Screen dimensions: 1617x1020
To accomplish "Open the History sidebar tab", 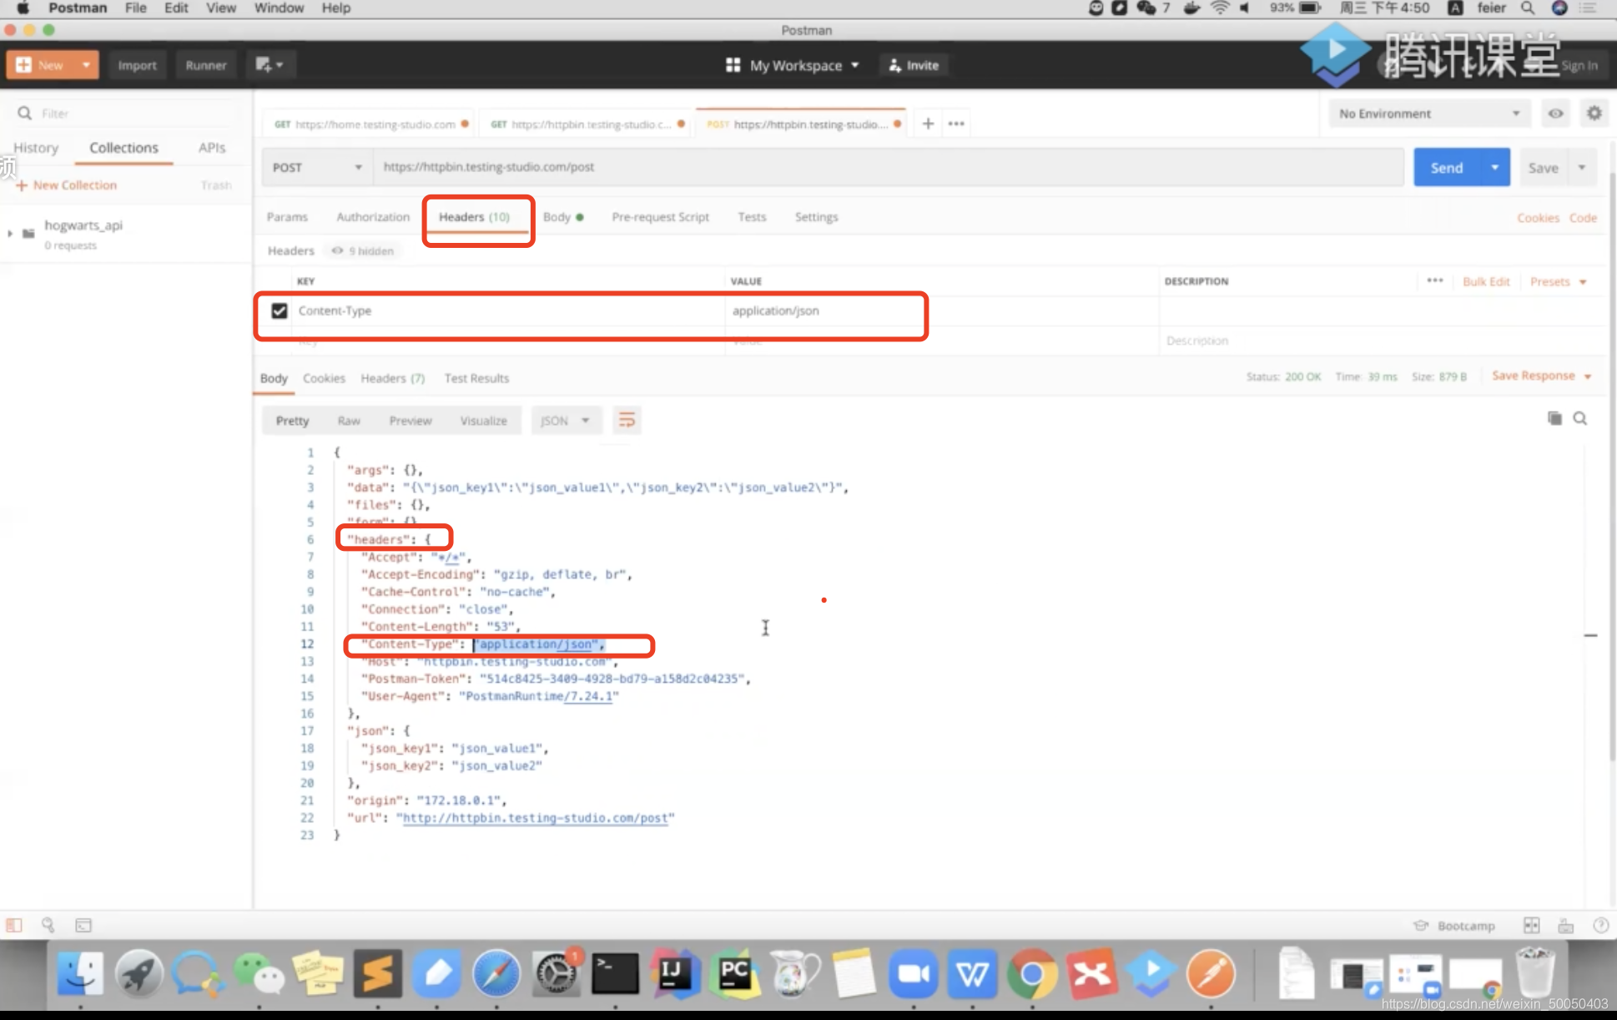I will point(36,148).
